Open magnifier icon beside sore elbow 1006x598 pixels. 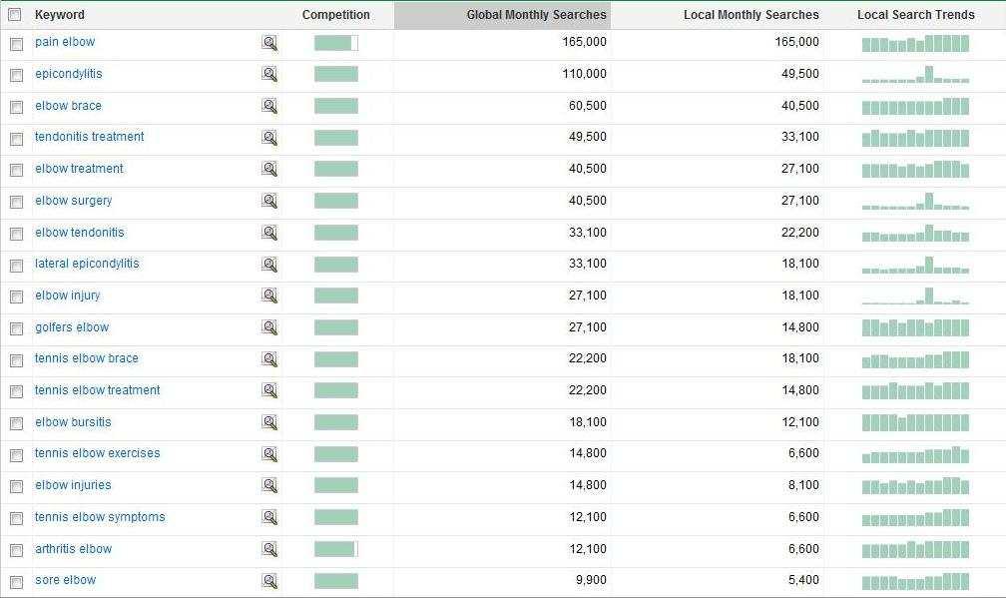[x=269, y=581]
